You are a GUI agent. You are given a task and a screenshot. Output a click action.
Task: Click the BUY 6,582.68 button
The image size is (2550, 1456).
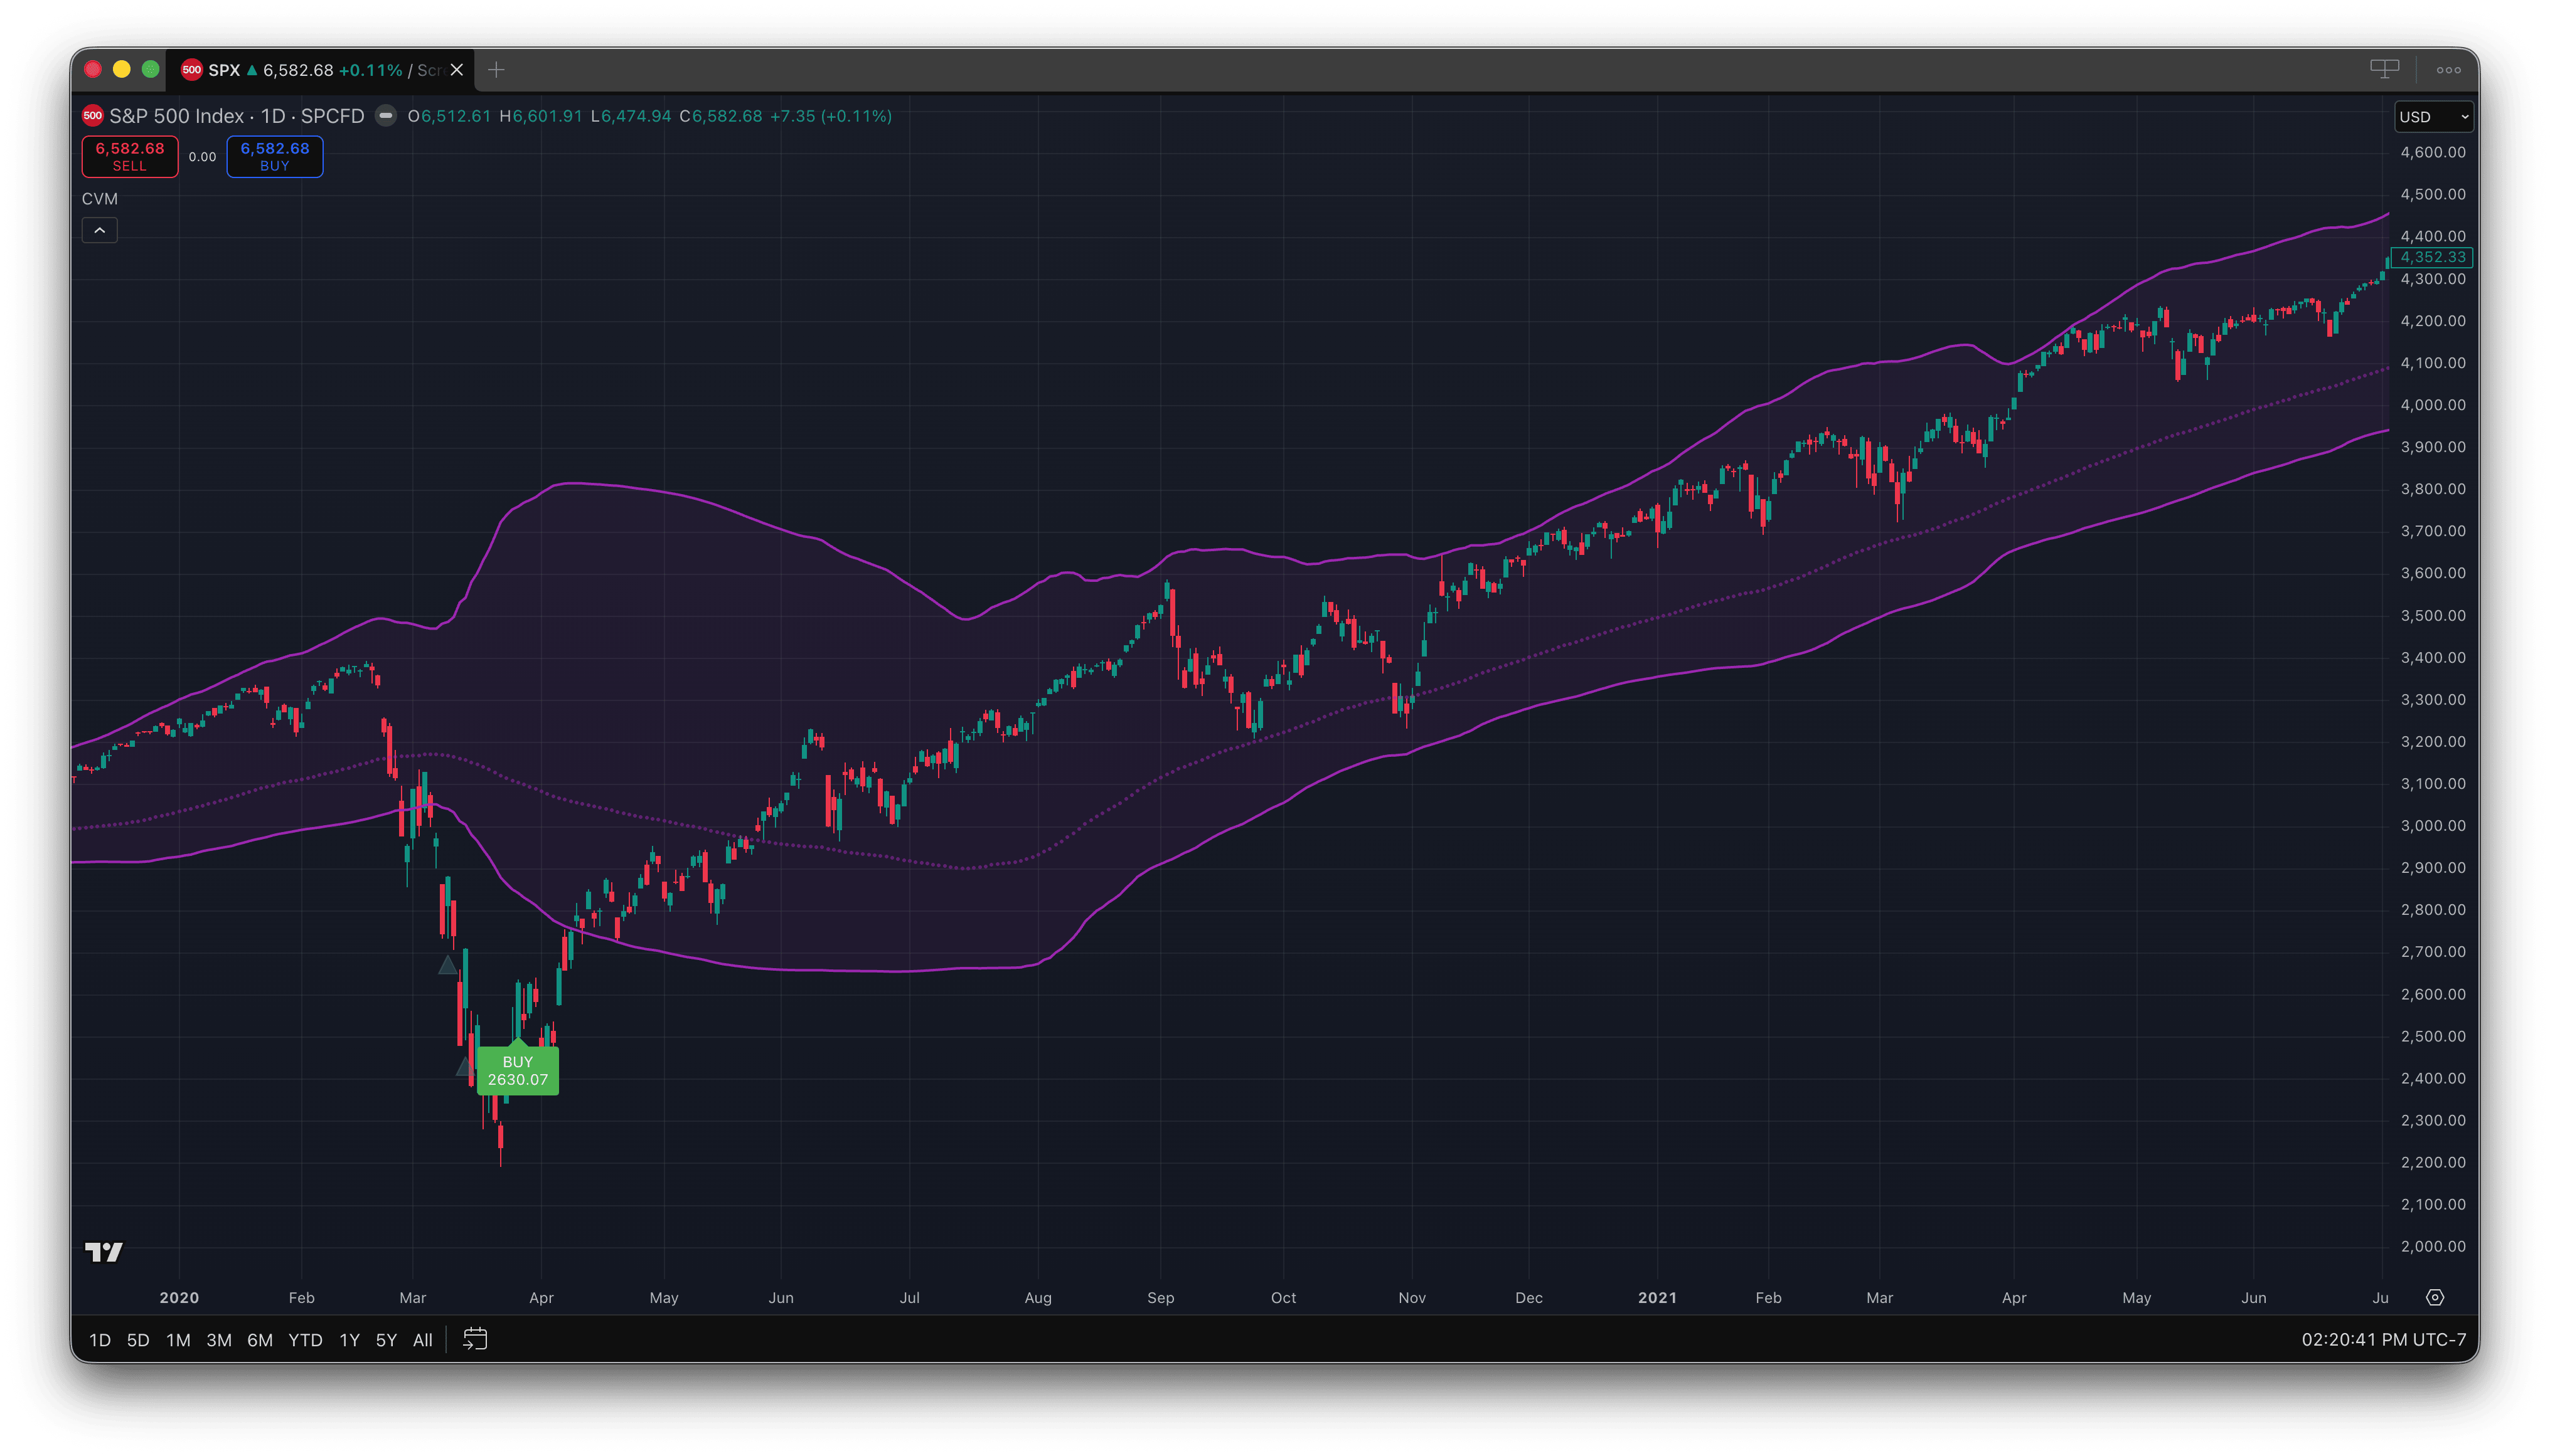pyautogui.click(x=275, y=157)
